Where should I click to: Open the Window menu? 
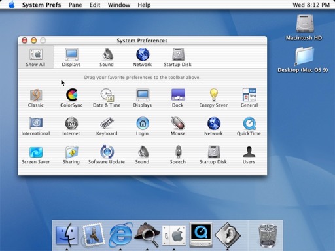(x=119, y=5)
